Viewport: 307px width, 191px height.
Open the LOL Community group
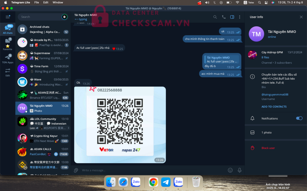tap(43, 123)
